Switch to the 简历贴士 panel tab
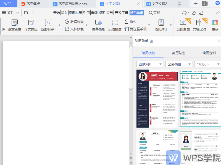The image size is (221, 165). 178,53
